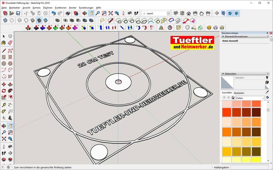Activate the Axes tool
Image resolution: width=273 pixels, height=170 pixels.
[x=4, y=118]
